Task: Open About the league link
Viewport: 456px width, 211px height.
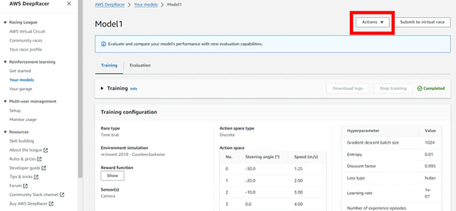Action: click(26, 150)
